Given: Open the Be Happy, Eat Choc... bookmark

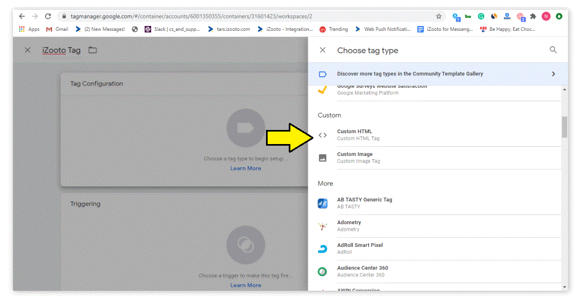Looking at the screenshot, I should coord(508,29).
